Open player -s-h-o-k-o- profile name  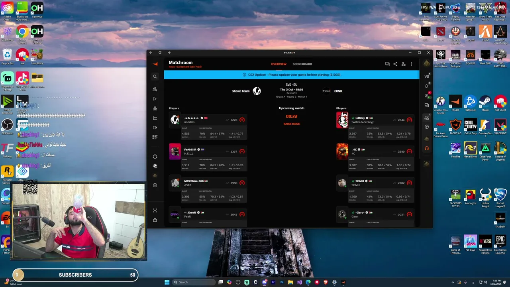[x=191, y=118]
